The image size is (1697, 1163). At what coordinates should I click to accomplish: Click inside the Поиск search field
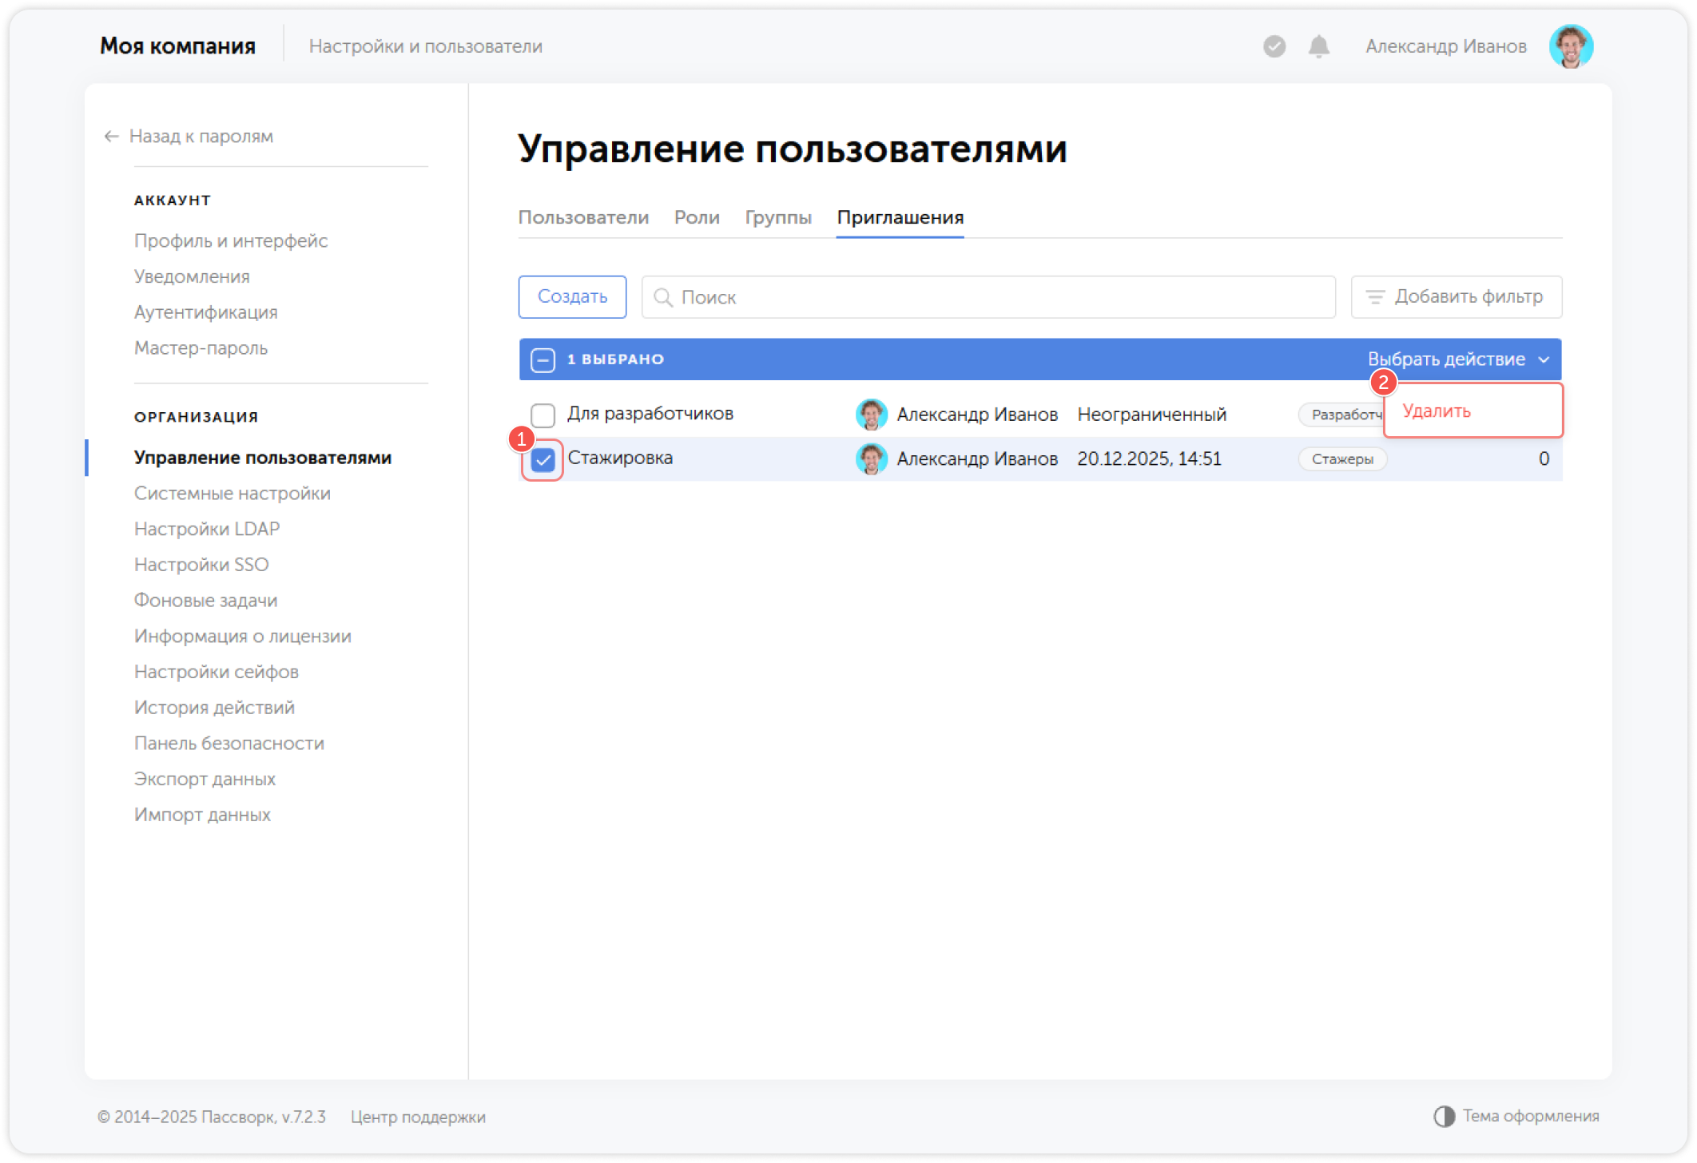[x=879, y=296]
